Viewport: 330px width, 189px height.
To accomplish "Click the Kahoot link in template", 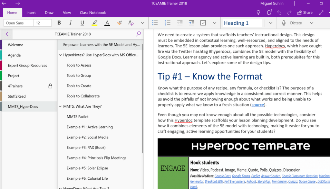I will [x=251, y=181].
